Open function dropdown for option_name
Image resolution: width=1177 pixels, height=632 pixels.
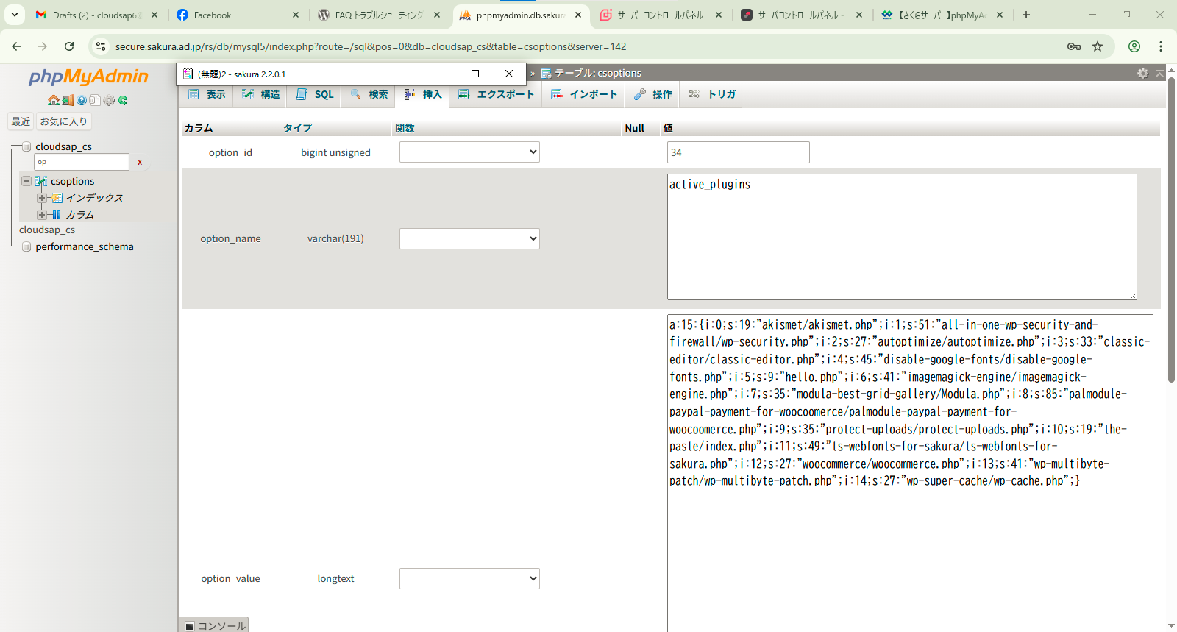tap(469, 238)
